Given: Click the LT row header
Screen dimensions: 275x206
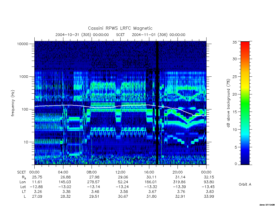Looking at the screenshot, I should point(24,192).
